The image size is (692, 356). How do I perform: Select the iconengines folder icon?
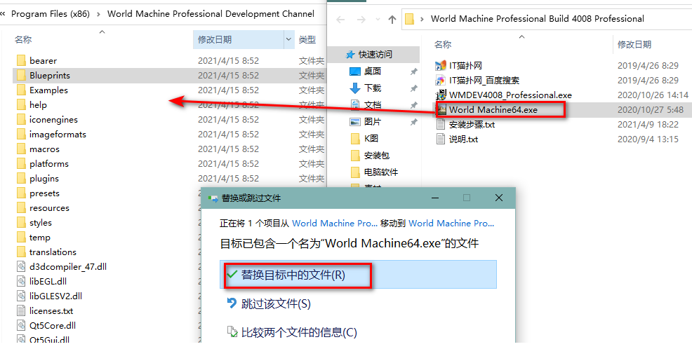pyautogui.click(x=21, y=119)
